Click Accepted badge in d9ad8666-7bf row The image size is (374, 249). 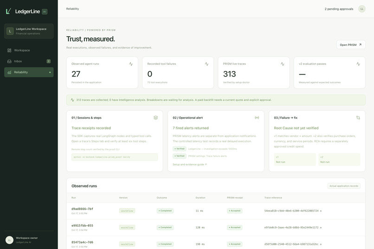(235, 211)
